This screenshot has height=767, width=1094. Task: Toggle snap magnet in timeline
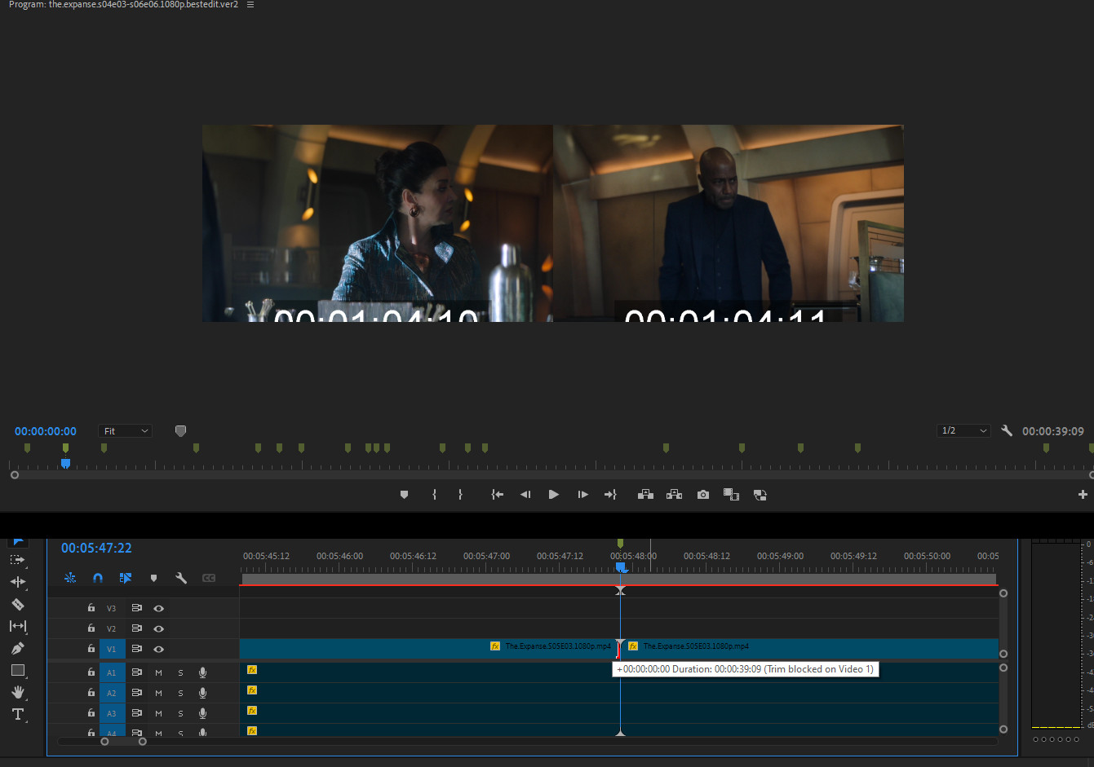point(98,578)
